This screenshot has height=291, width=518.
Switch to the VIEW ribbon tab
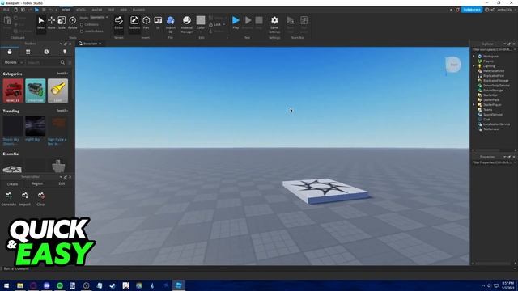[124, 10]
